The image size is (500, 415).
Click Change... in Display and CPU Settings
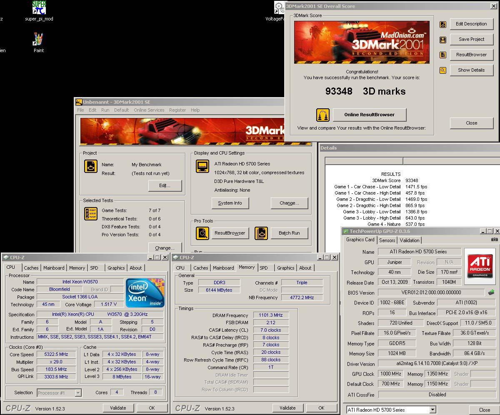click(289, 203)
